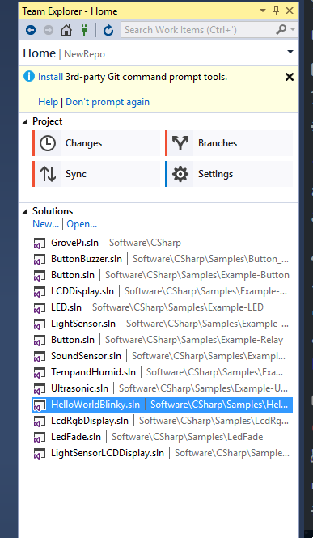313x538 pixels.
Task: Click the solution icon beside LightSensor.sln
Action: (40, 324)
